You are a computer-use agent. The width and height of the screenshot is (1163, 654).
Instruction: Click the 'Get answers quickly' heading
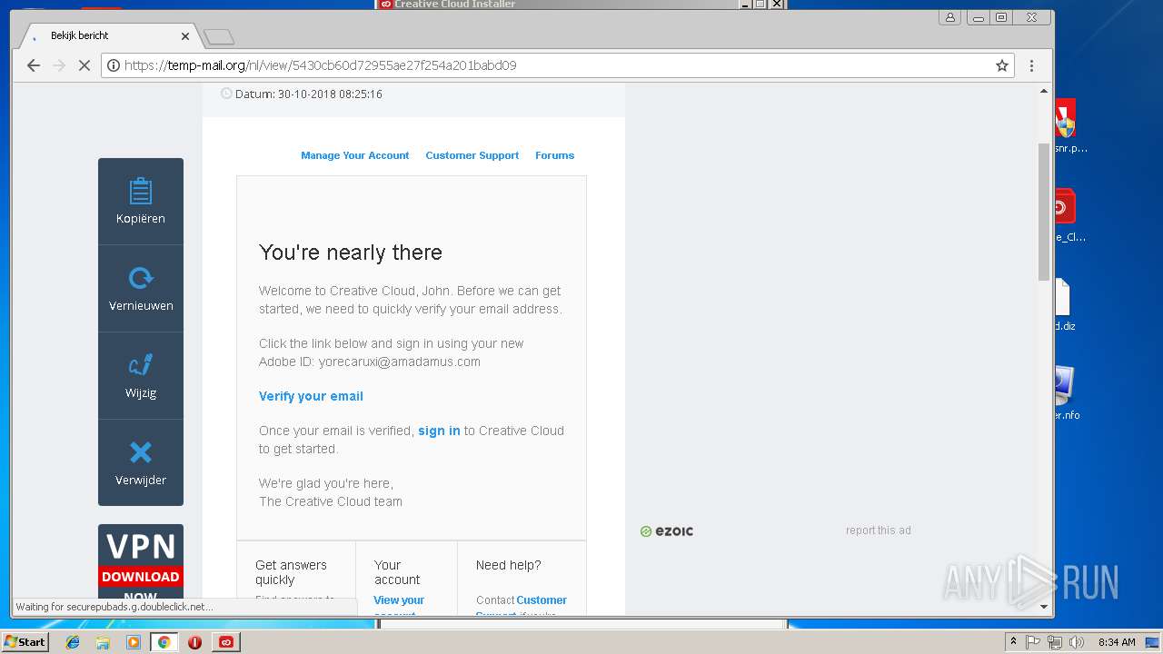click(x=291, y=572)
